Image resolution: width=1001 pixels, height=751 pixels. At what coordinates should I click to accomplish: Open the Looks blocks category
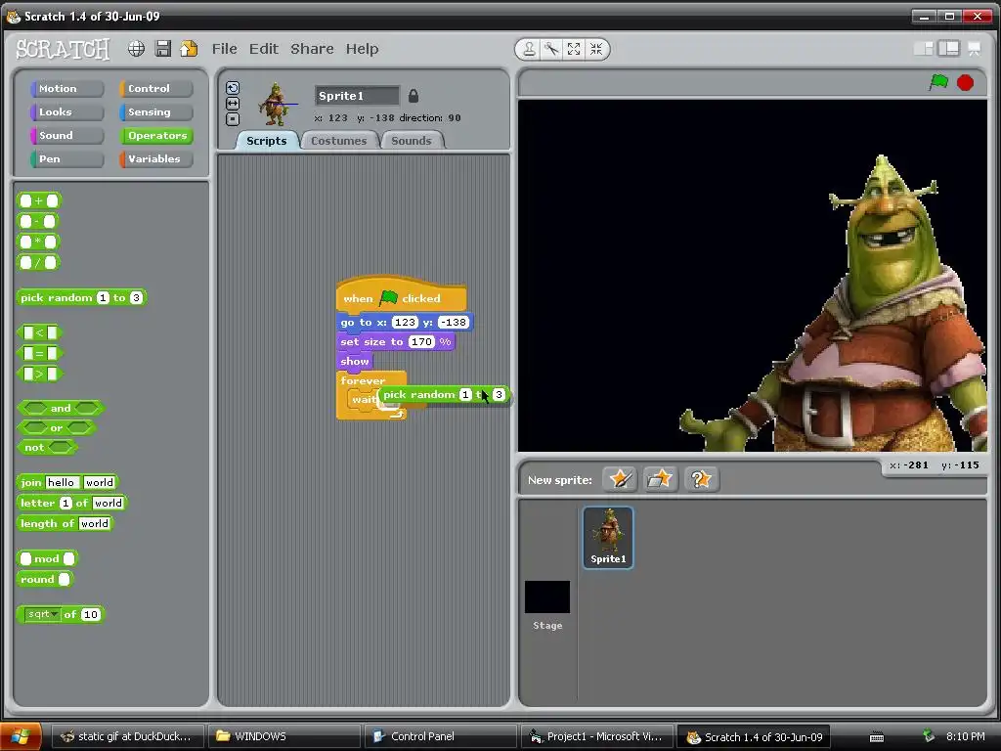[66, 111]
